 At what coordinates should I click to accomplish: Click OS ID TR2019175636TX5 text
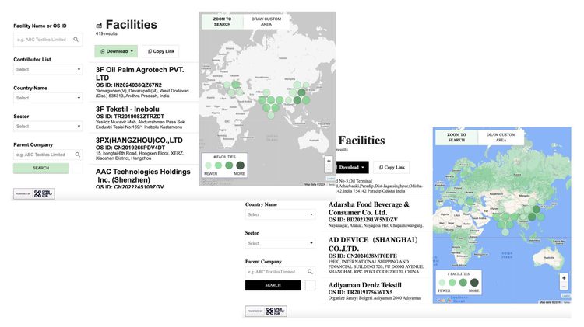[x=361, y=292]
